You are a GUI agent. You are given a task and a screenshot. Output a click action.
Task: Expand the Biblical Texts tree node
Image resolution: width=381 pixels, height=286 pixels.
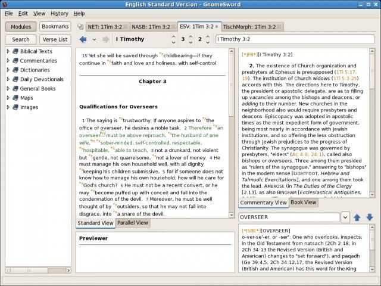point(8,52)
